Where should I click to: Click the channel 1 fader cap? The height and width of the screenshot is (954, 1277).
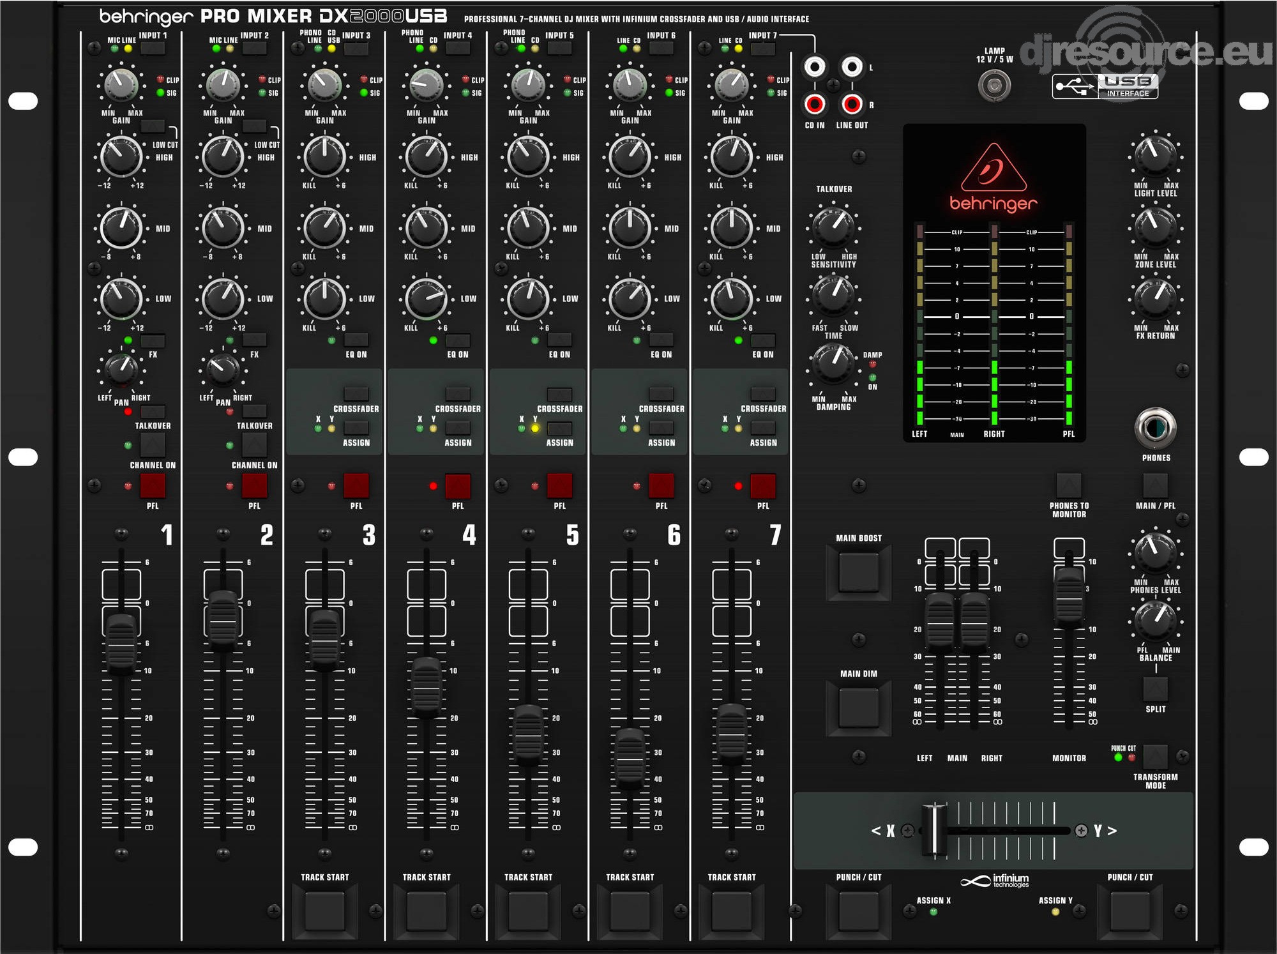pos(121,644)
